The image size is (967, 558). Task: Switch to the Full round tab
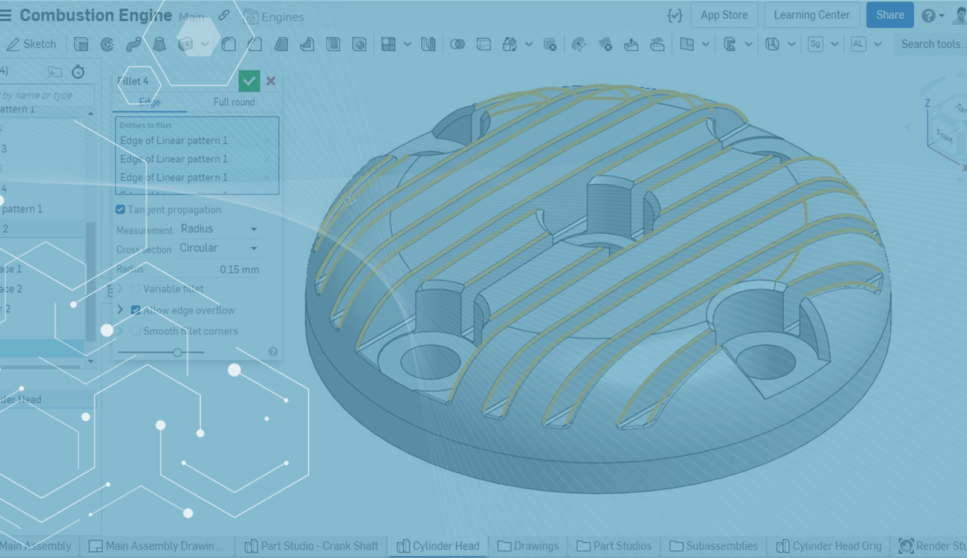pyautogui.click(x=234, y=102)
